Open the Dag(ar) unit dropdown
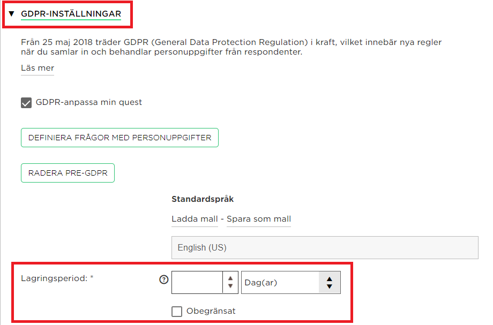This screenshot has width=493, height=325. click(x=291, y=283)
